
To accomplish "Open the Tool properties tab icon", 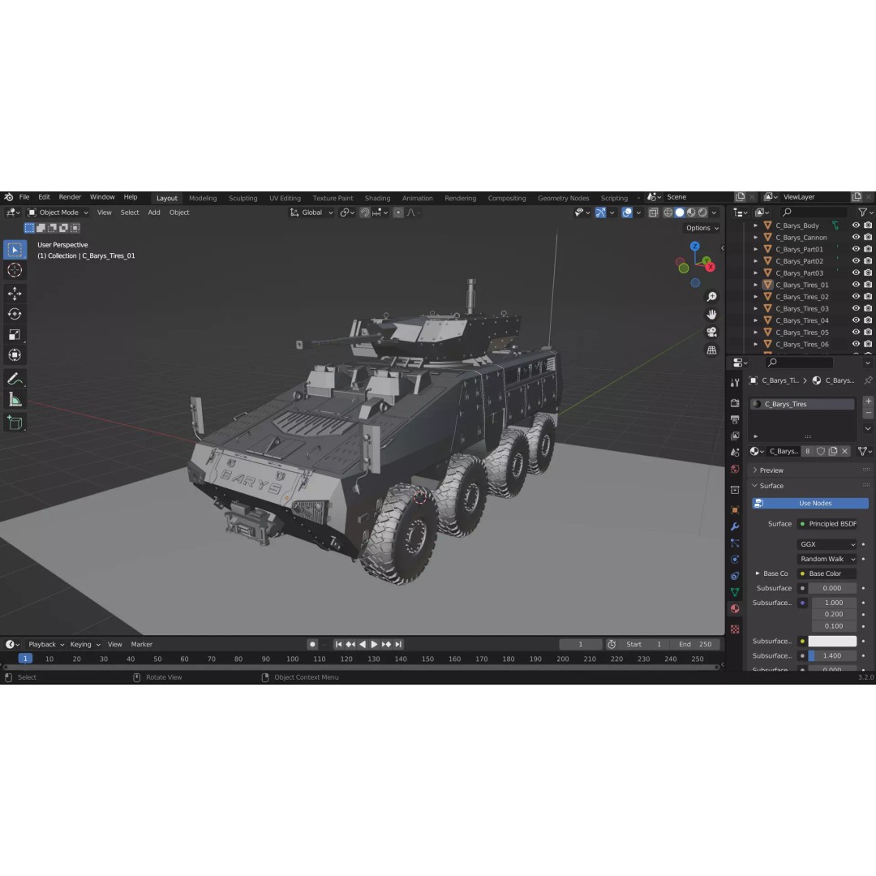I will pos(735,382).
